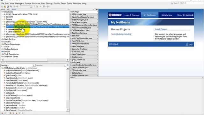The image size is (204, 115).
Task: Click the Search (Ctrl+I) input field
Action: (187, 3)
